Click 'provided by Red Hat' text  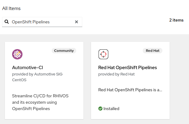coord(116,74)
